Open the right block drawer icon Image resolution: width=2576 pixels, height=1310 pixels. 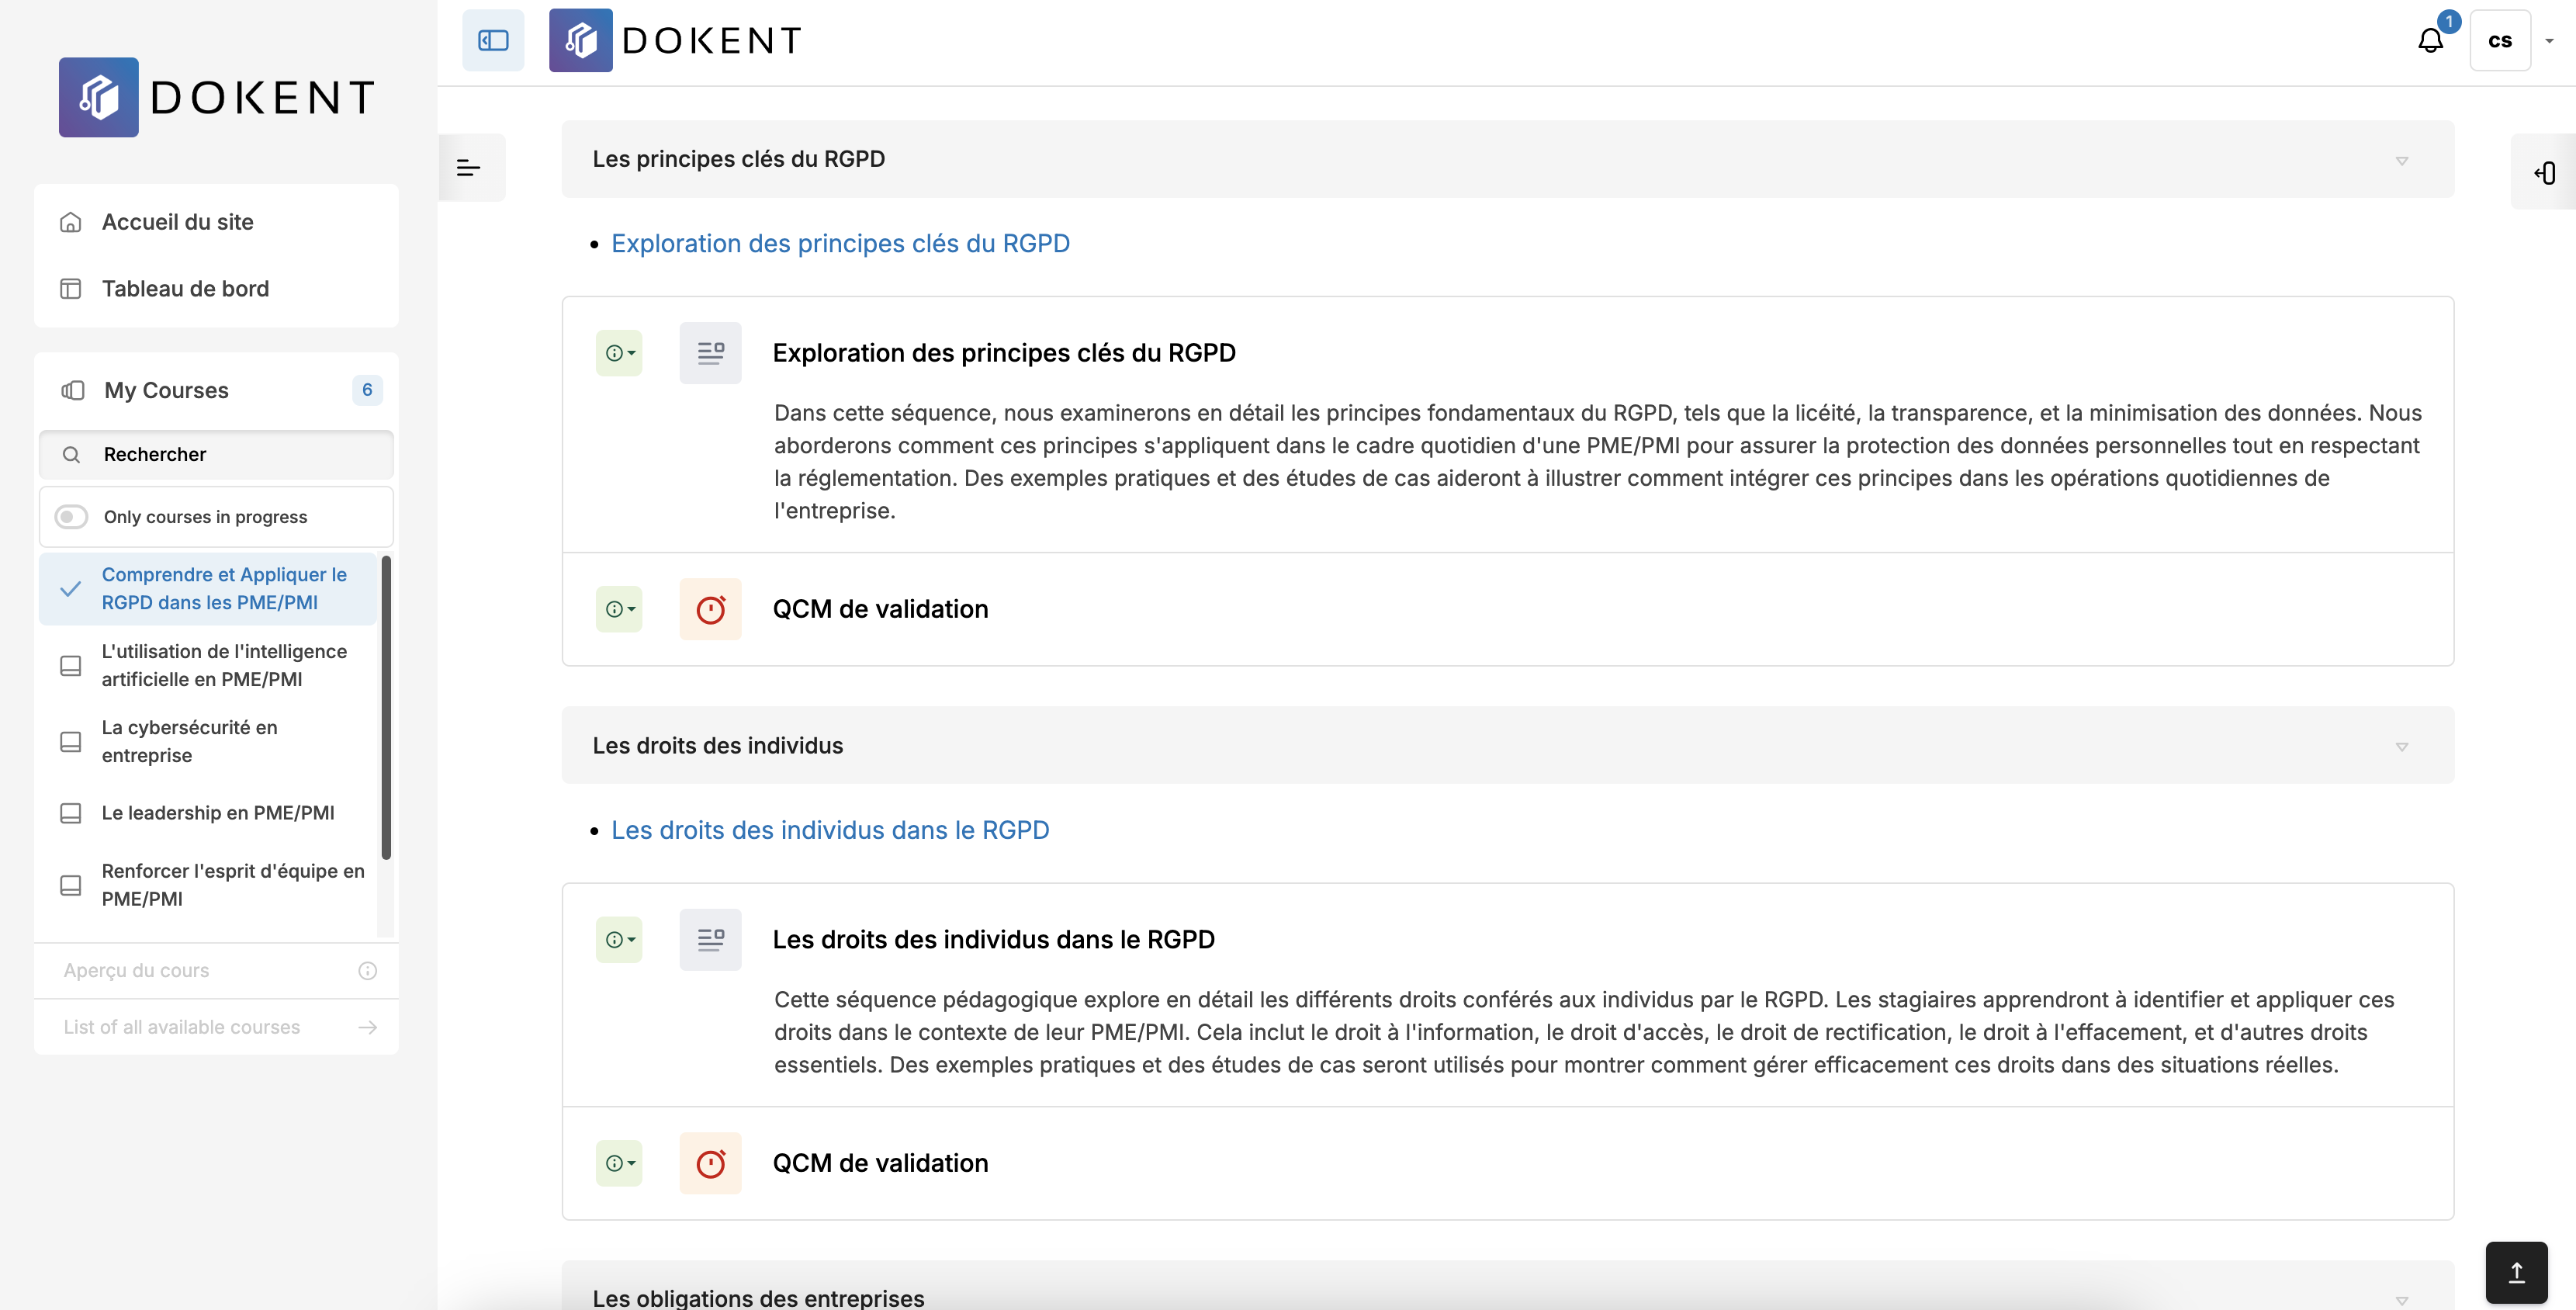2544,172
